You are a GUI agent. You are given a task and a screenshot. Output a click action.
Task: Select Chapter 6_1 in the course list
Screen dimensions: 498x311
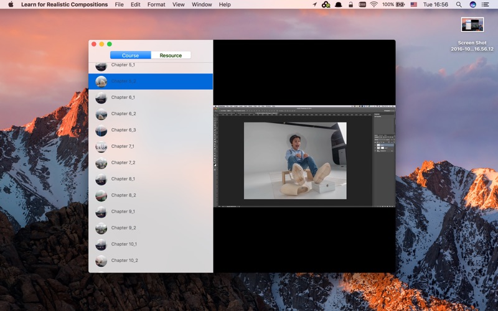pyautogui.click(x=151, y=98)
